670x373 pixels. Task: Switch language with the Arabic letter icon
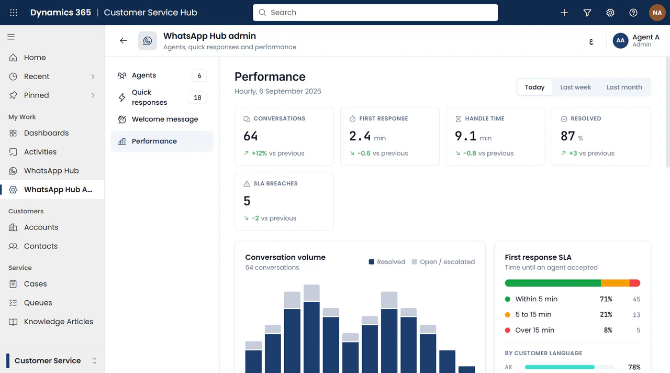coord(591,41)
